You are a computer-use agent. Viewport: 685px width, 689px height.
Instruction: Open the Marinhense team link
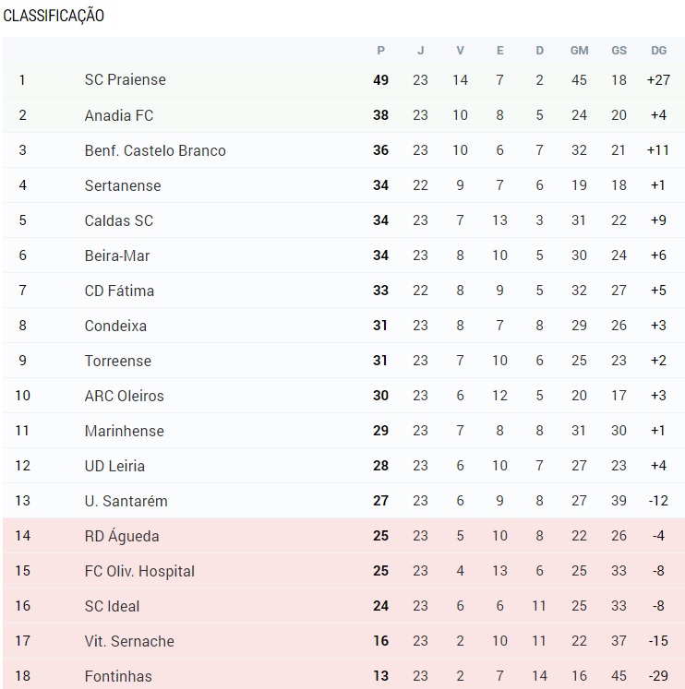[x=124, y=431]
